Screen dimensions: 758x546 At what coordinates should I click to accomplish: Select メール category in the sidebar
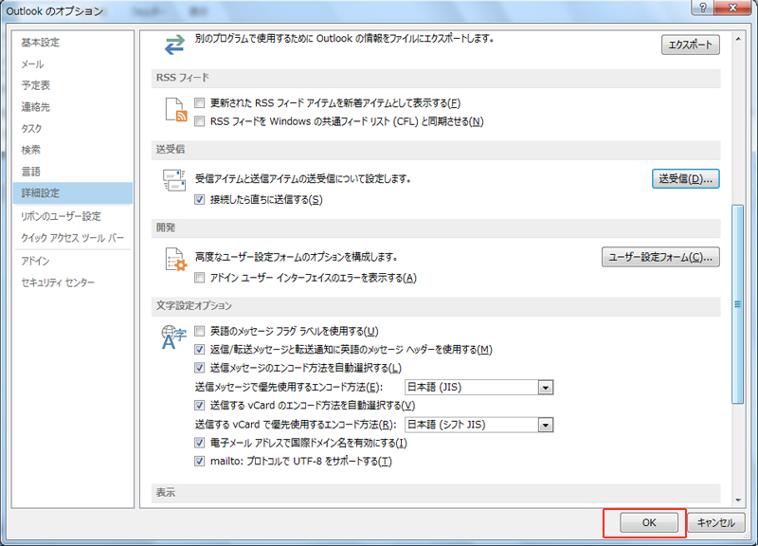coord(73,64)
